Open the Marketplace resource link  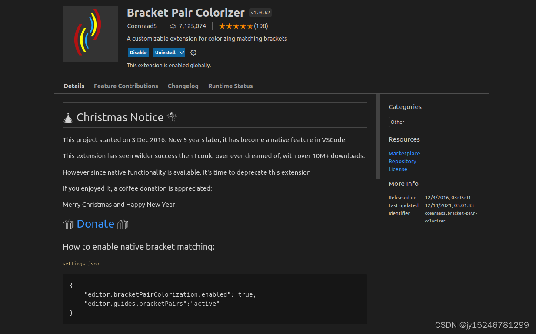pyautogui.click(x=404, y=153)
